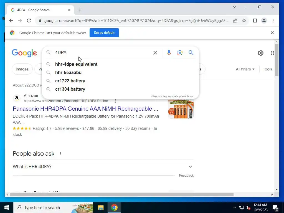
Task: View site info via the padlock icon
Action: [x=40, y=21]
